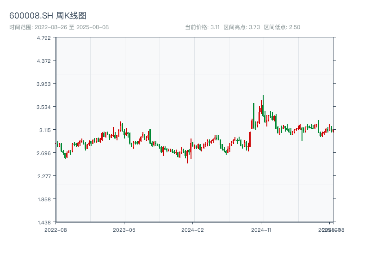This screenshot has height=277, width=370.
Task: Click the 3.115 price axis label
Action: pyautogui.click(x=44, y=130)
